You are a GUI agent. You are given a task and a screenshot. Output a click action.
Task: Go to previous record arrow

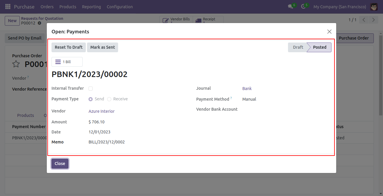364,20
